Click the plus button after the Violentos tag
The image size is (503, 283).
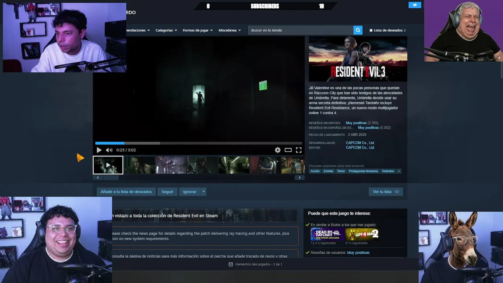coord(399,171)
